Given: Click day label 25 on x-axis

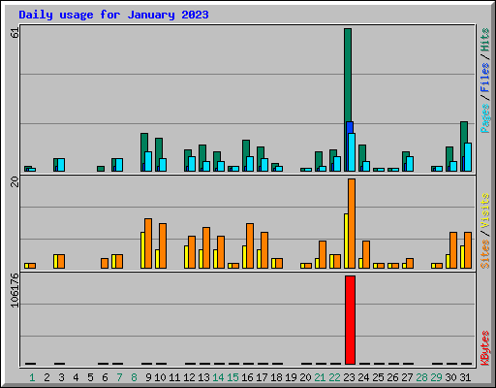Looking at the screenshot, I should pos(378,377).
